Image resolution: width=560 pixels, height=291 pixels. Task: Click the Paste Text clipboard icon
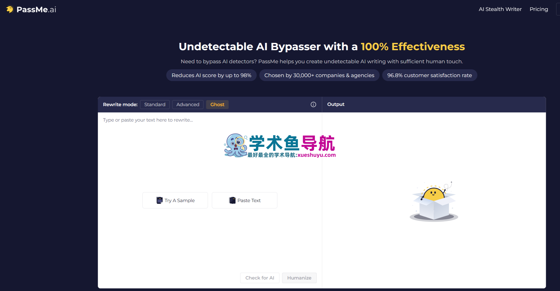232,200
